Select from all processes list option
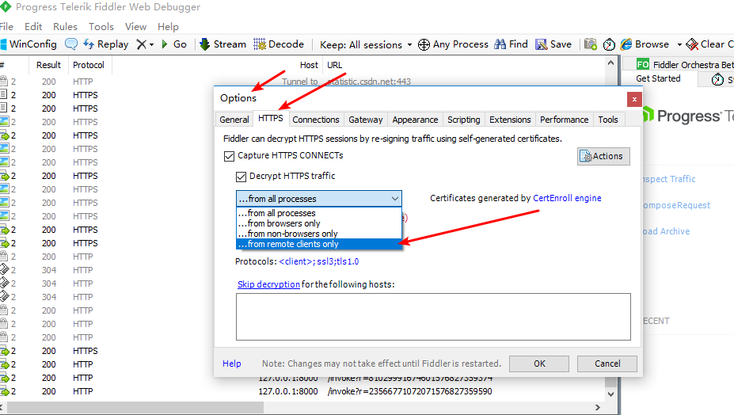734x415 pixels. 319,213
